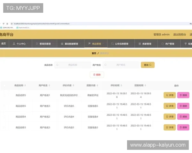Click the batch 删除 button above the table
The height and width of the screenshot is (153, 192).
97,75
